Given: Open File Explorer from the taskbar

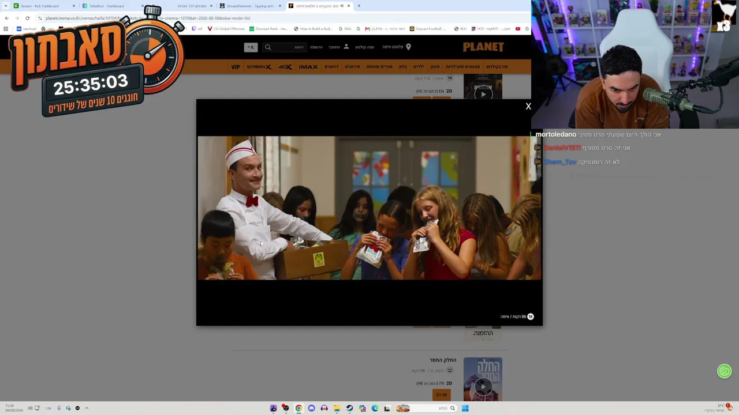Looking at the screenshot, I should 337,408.
